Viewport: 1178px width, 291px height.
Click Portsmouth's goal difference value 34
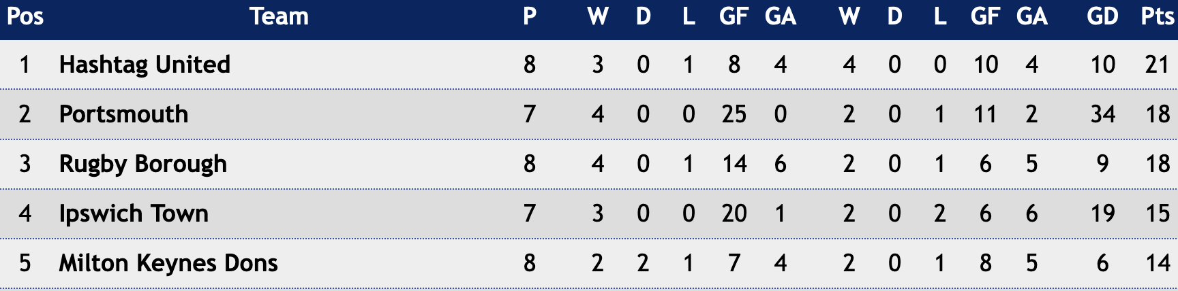(x=1102, y=114)
